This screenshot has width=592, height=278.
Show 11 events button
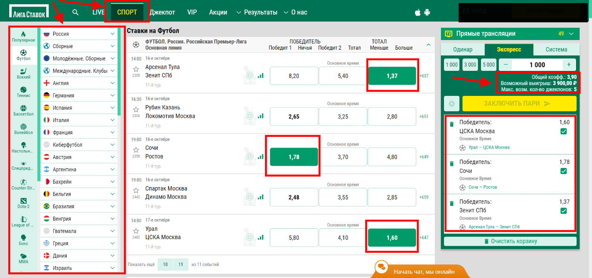click(181, 265)
